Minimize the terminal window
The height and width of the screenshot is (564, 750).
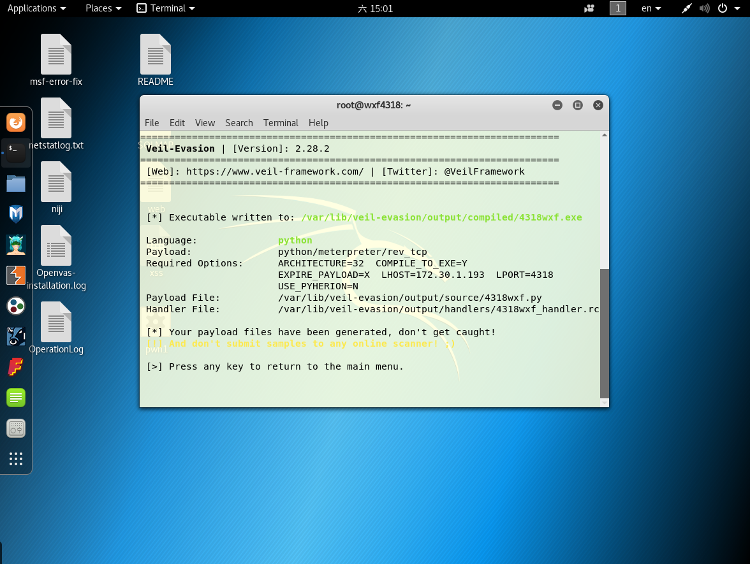click(557, 105)
